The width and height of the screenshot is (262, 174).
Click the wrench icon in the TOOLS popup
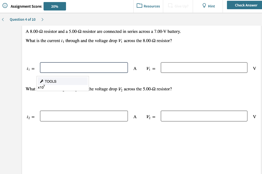pos(41,81)
